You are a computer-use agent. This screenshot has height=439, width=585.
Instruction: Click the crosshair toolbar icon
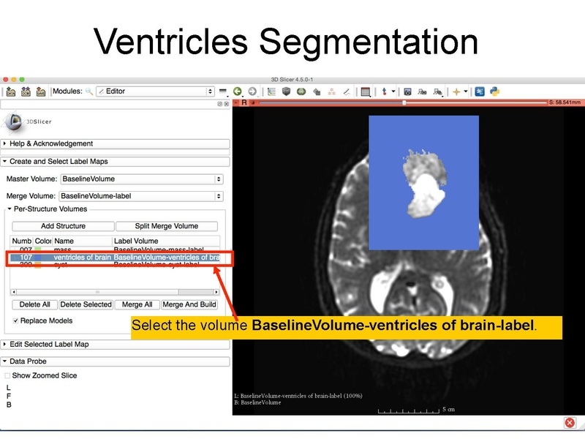tap(383, 92)
